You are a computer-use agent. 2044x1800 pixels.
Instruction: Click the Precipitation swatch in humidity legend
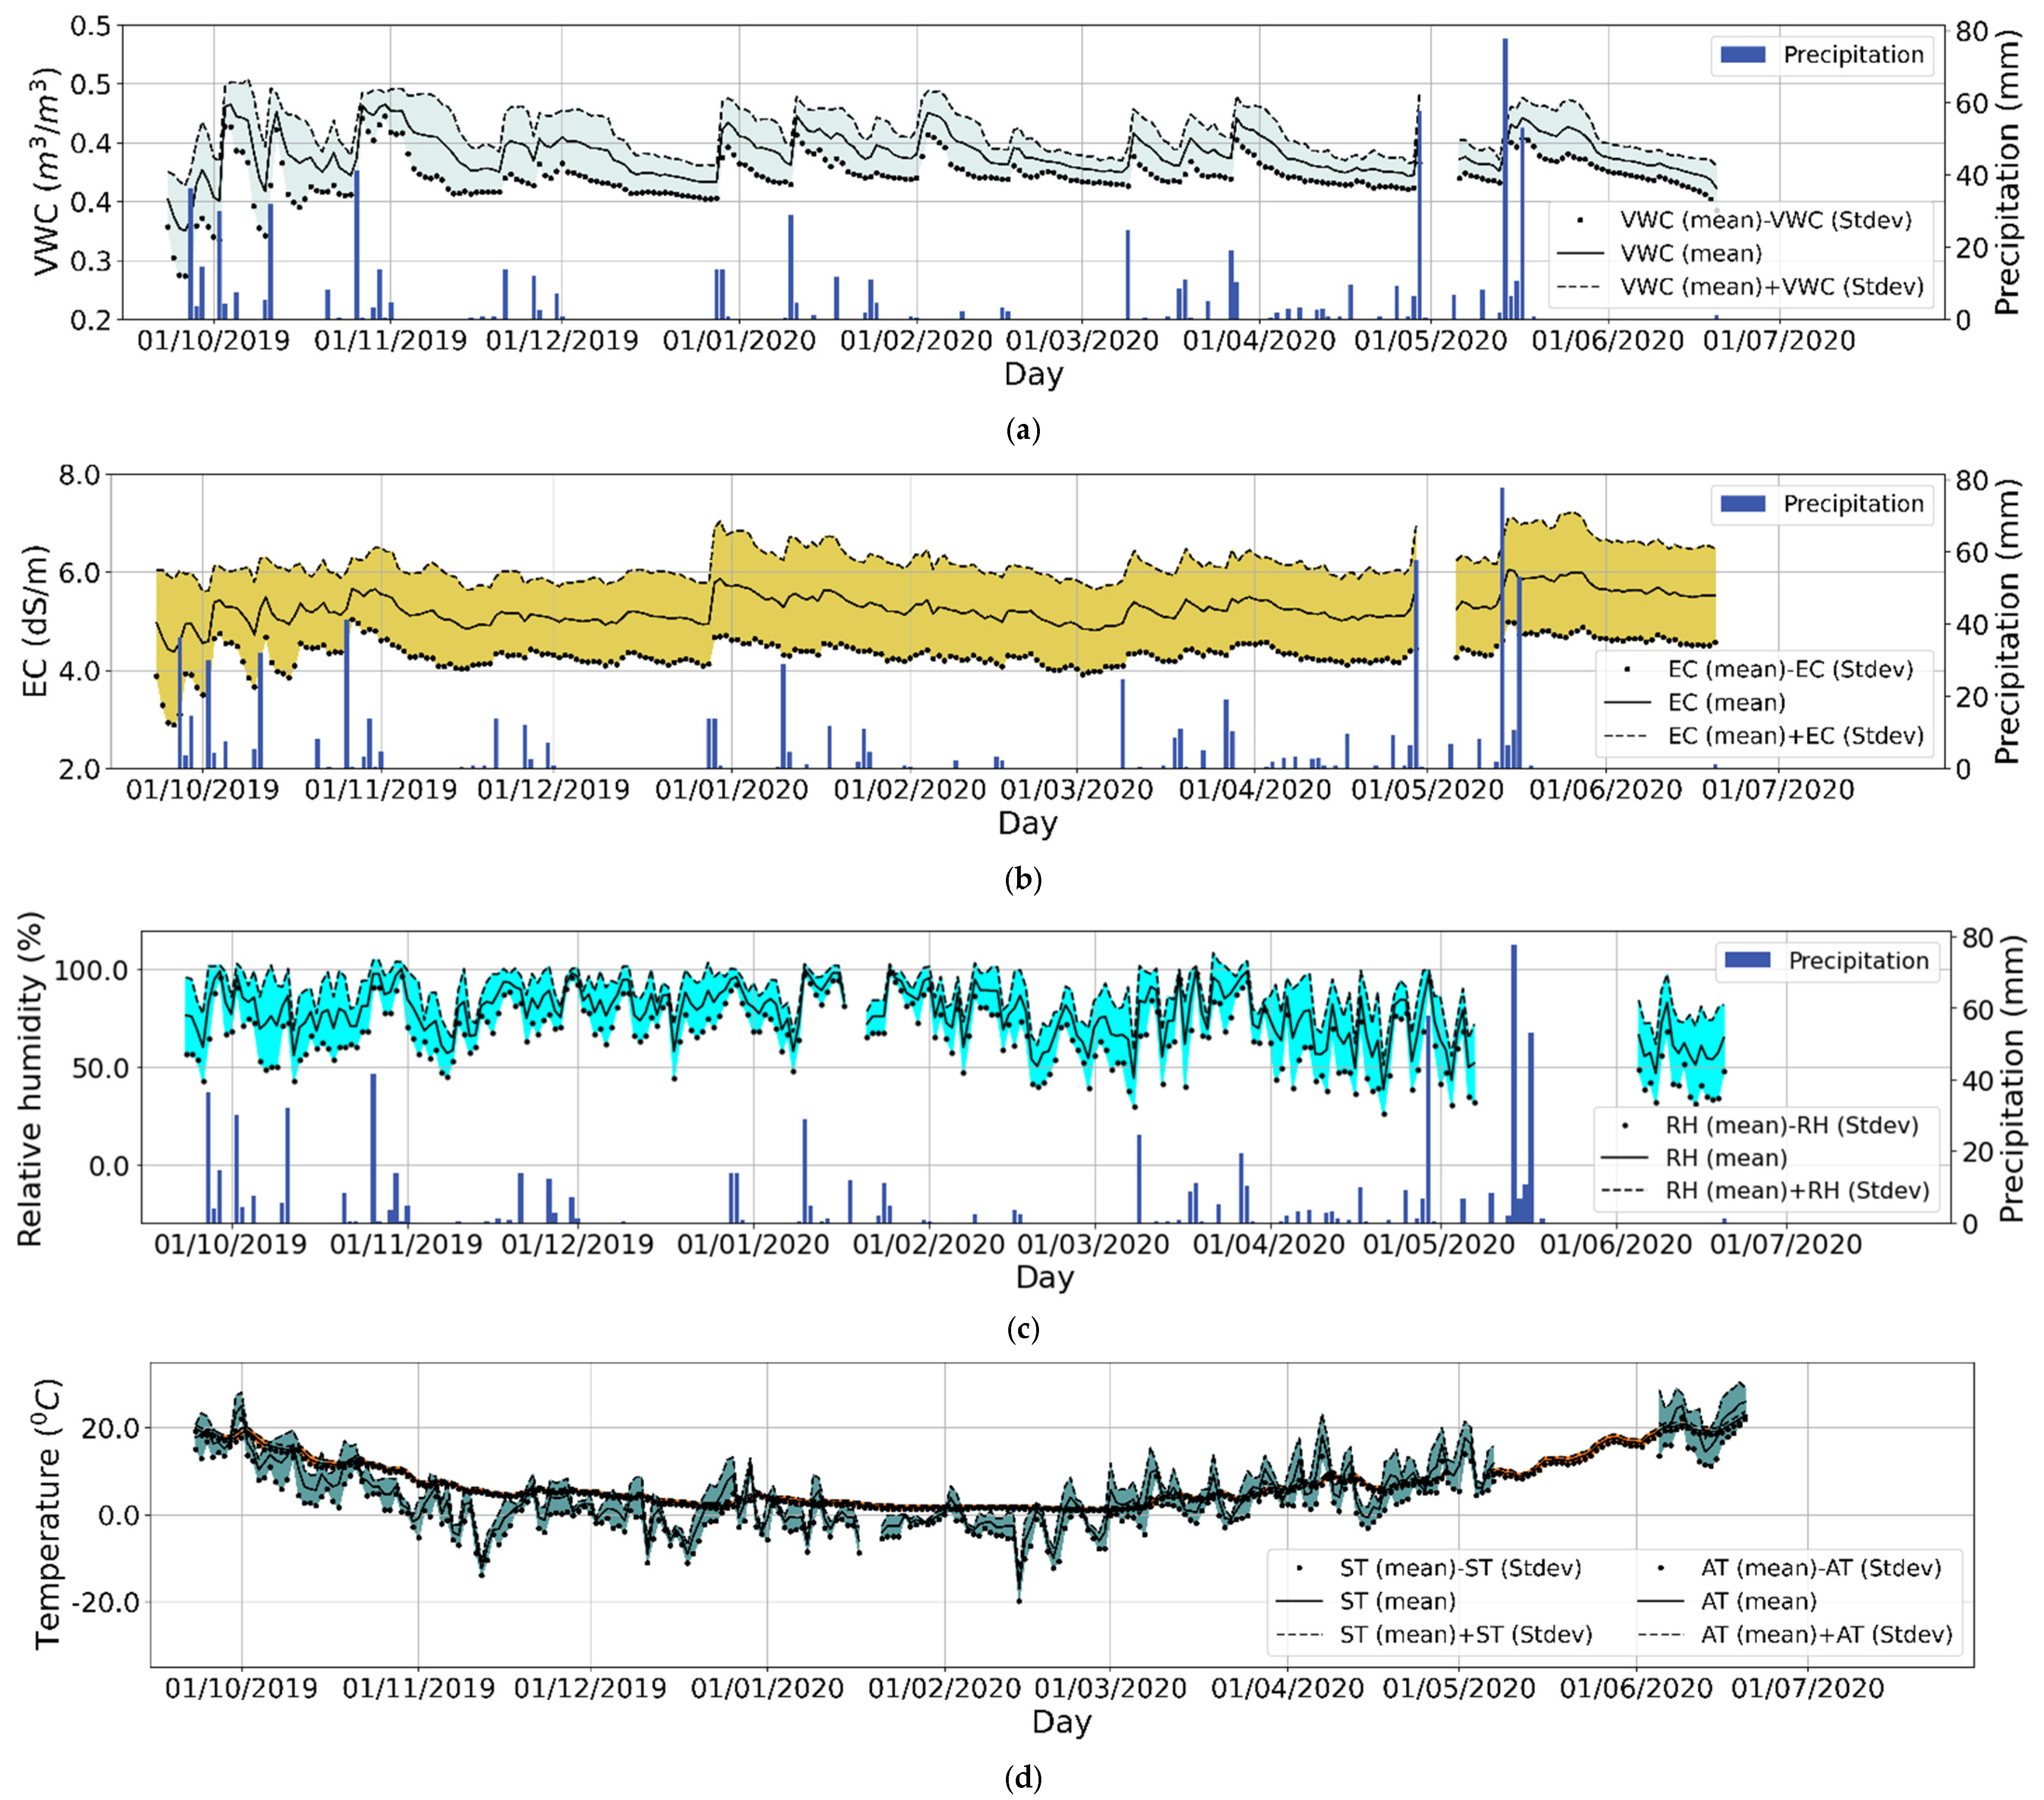click(1748, 961)
